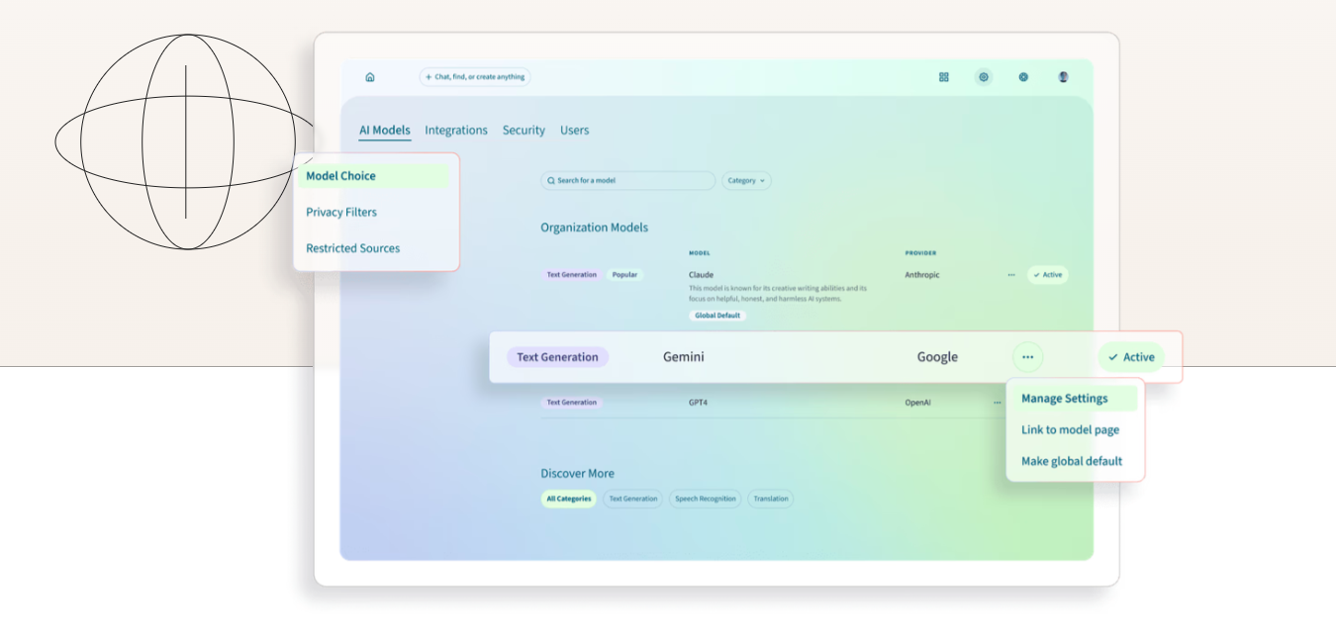The height and width of the screenshot is (643, 1336).
Task: Select Model Choice in the side menu
Action: pos(374,176)
